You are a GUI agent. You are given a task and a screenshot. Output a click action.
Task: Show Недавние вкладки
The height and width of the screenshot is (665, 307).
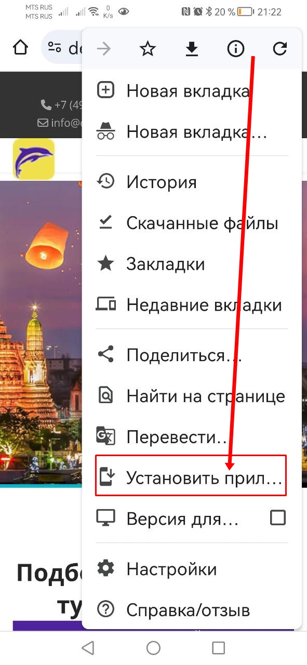[x=192, y=305]
